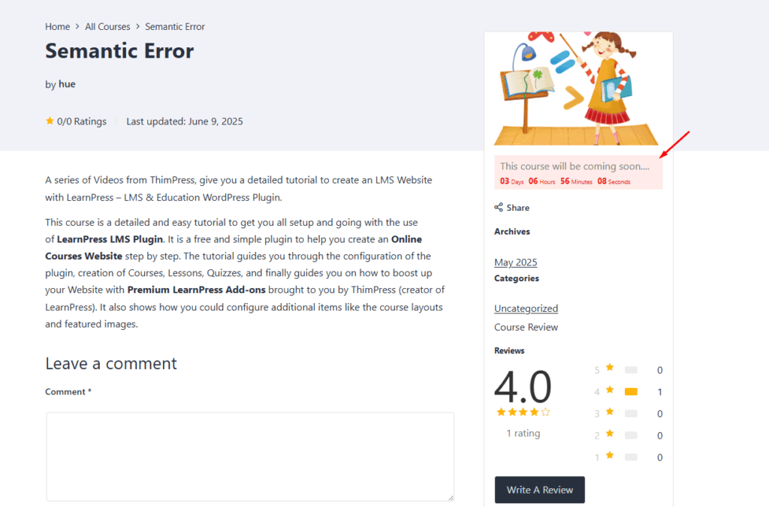Click the yellow 4-star rating bar
Image resolution: width=769 pixels, height=507 pixels.
click(x=631, y=391)
